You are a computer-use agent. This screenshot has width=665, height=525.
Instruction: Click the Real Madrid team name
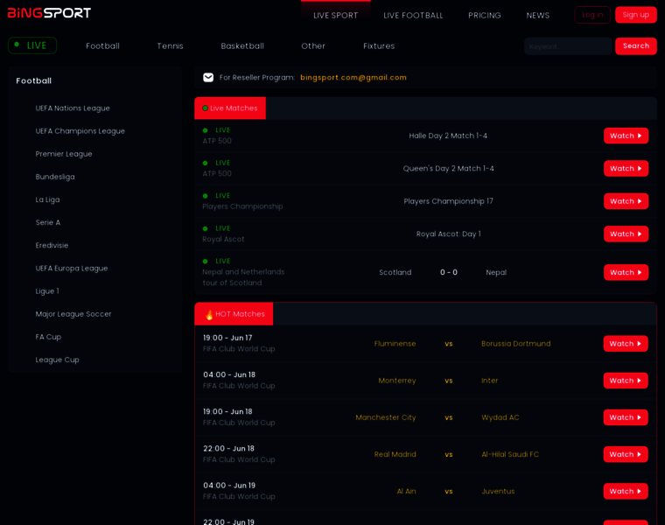coord(395,454)
